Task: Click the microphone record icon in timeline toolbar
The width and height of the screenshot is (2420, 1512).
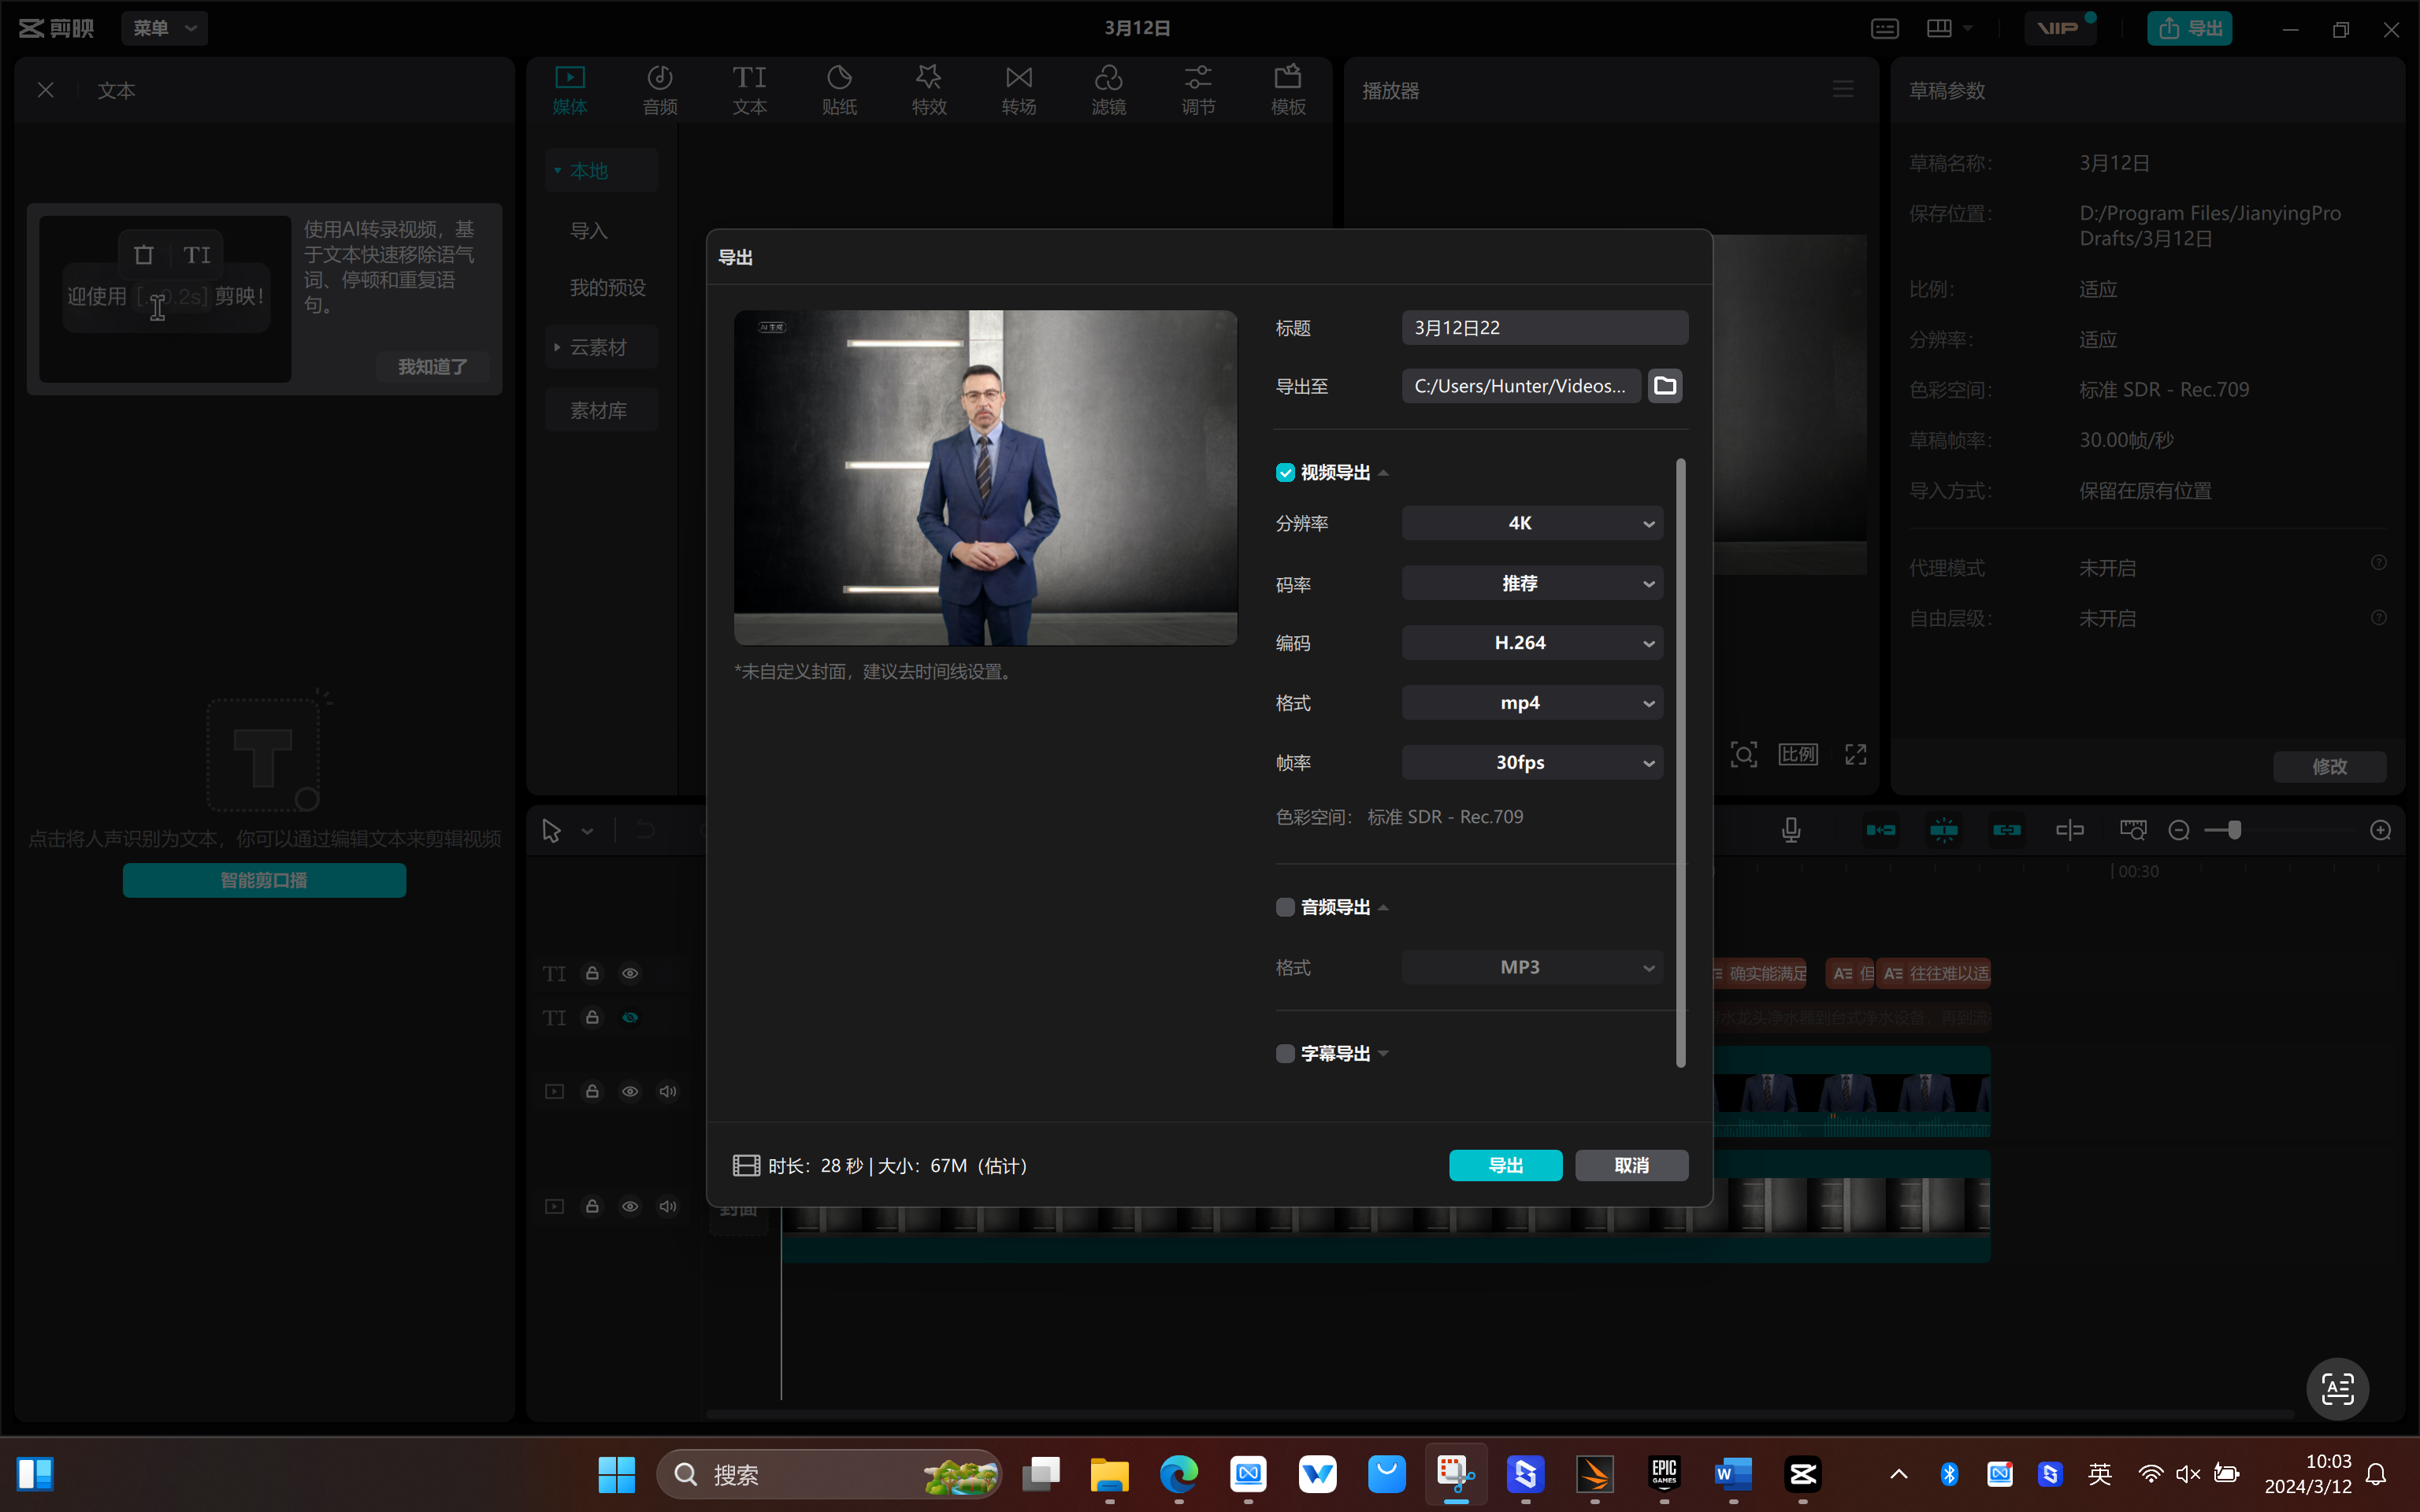Action: 1791,830
